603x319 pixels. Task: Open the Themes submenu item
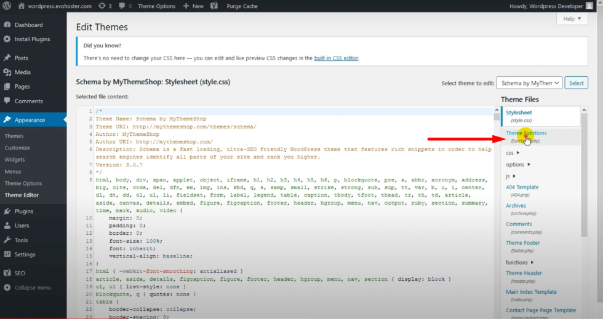point(14,136)
